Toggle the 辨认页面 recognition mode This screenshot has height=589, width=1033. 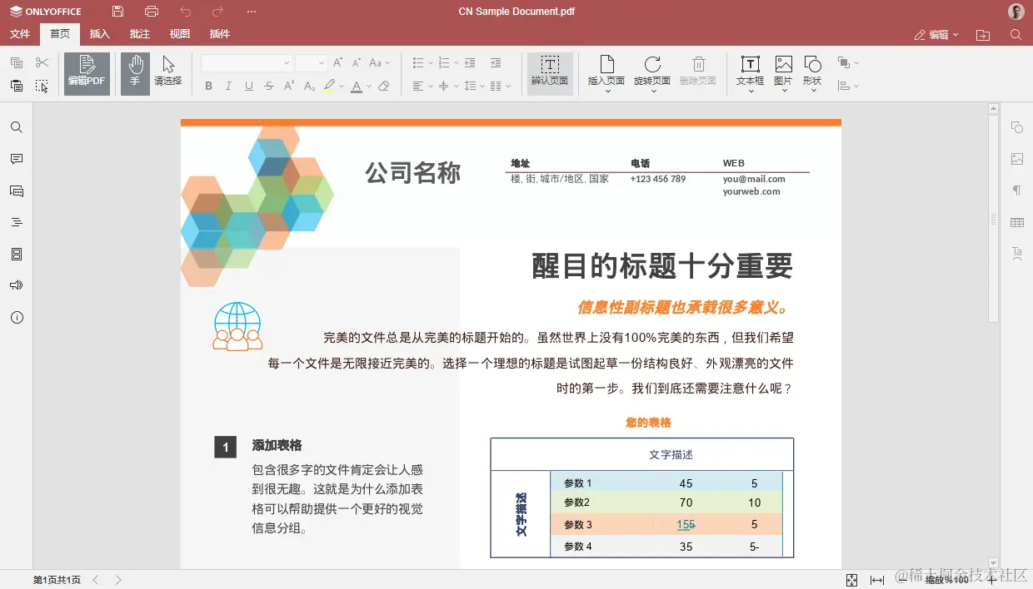(550, 73)
